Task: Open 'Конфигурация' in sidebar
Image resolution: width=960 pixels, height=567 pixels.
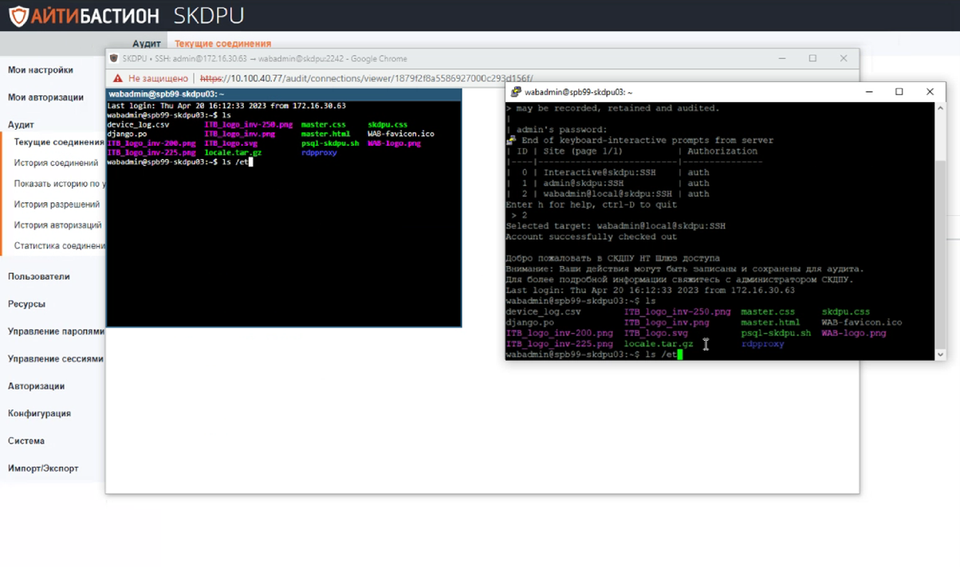Action: click(x=39, y=413)
